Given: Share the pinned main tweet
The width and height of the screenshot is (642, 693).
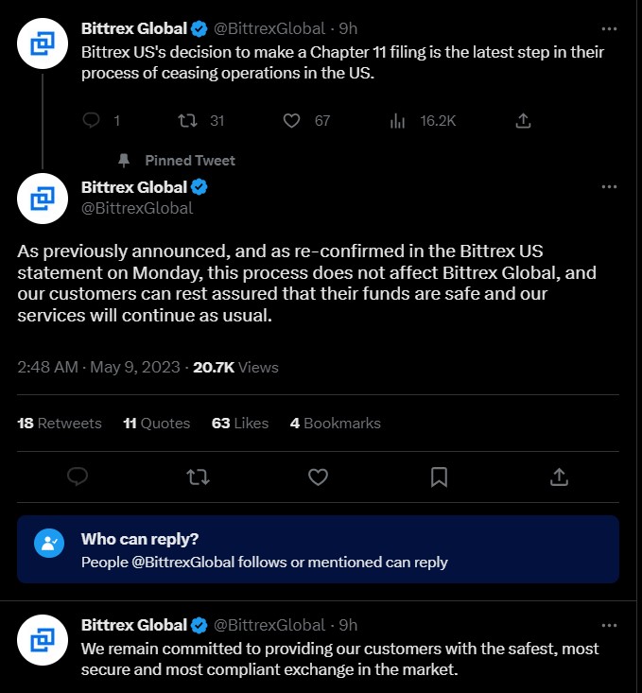Looking at the screenshot, I should pos(559,476).
